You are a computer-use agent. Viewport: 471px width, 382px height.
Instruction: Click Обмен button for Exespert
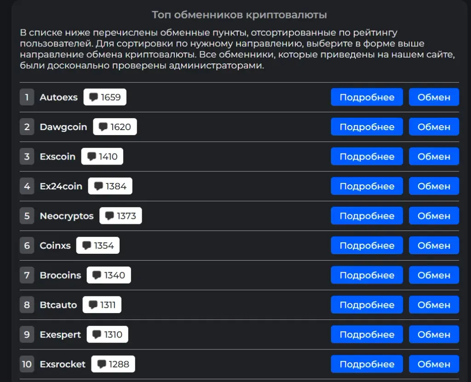coord(434,334)
